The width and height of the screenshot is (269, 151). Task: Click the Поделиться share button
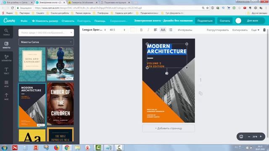point(205,21)
